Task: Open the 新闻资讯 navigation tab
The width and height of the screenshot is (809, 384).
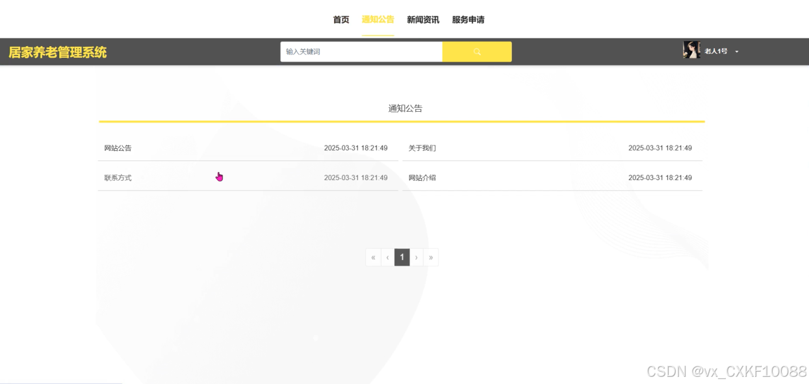Action: point(423,20)
